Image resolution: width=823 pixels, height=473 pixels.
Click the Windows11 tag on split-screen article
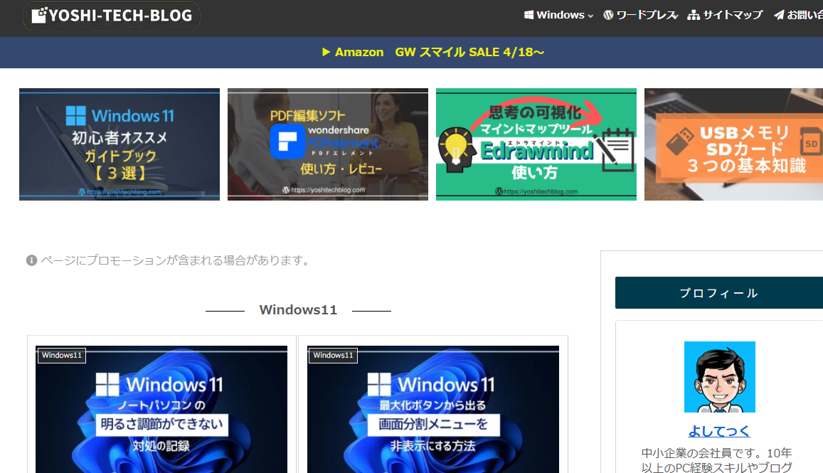(x=334, y=356)
